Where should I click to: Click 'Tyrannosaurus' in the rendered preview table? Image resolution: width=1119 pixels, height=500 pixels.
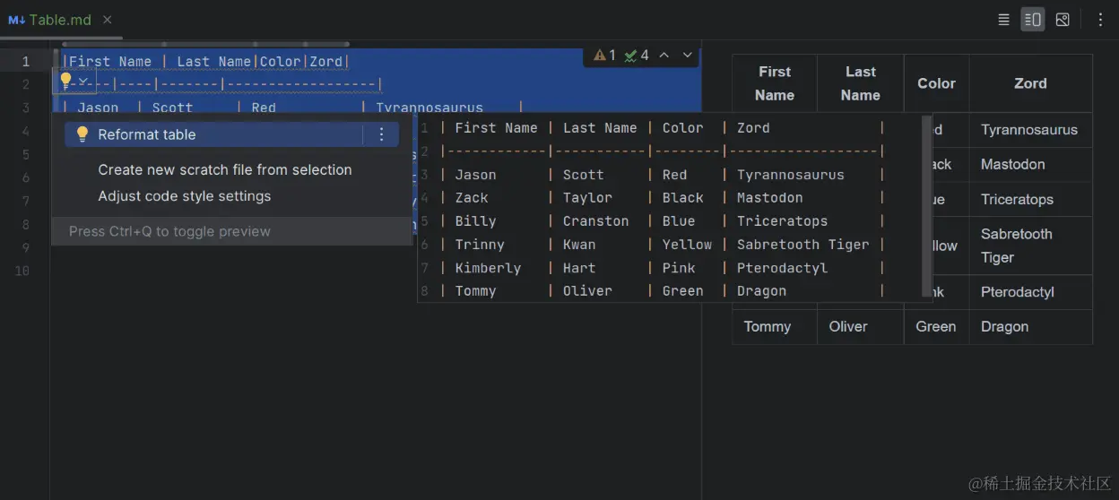(1029, 130)
